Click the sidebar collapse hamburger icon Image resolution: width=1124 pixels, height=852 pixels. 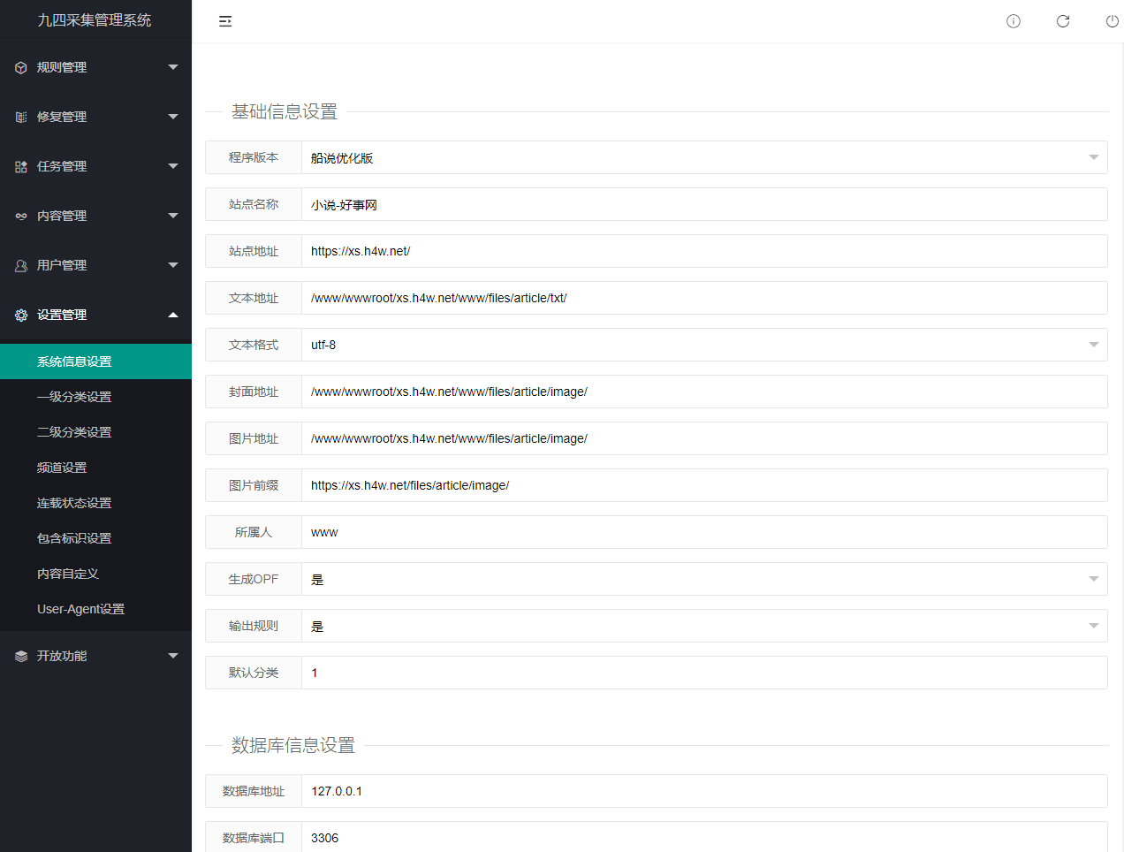tap(225, 21)
